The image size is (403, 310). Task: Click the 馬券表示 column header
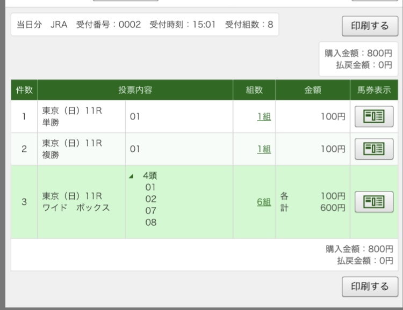(x=374, y=90)
